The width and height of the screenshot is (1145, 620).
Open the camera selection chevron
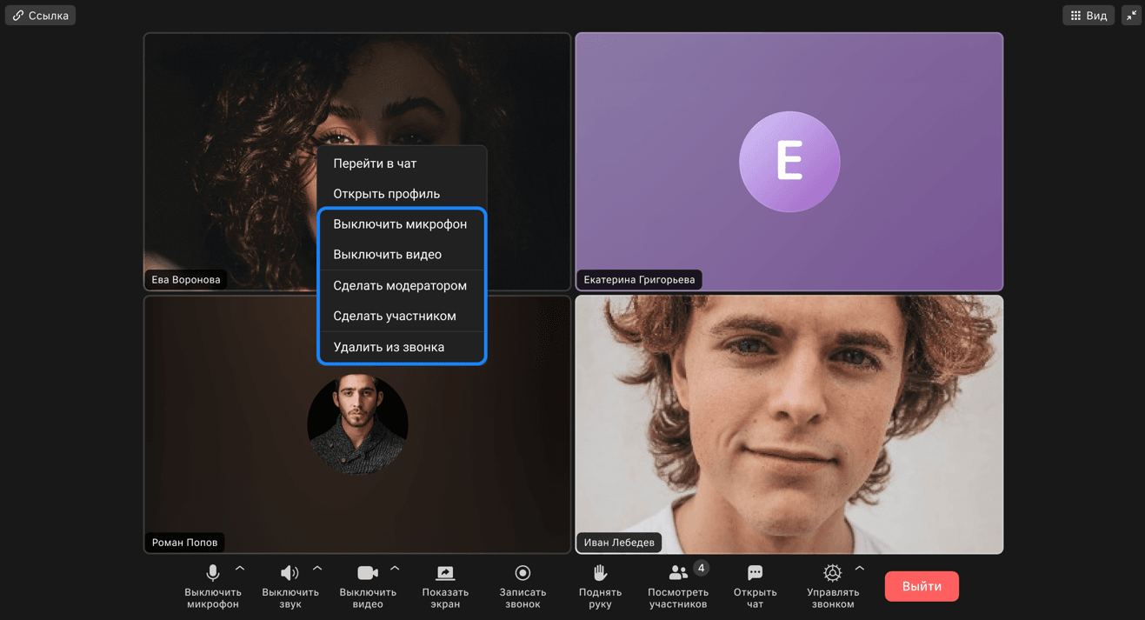click(396, 570)
